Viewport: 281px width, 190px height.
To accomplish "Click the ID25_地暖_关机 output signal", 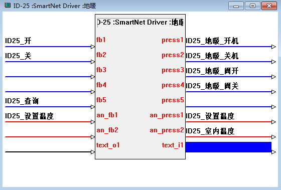I will pos(212,56).
